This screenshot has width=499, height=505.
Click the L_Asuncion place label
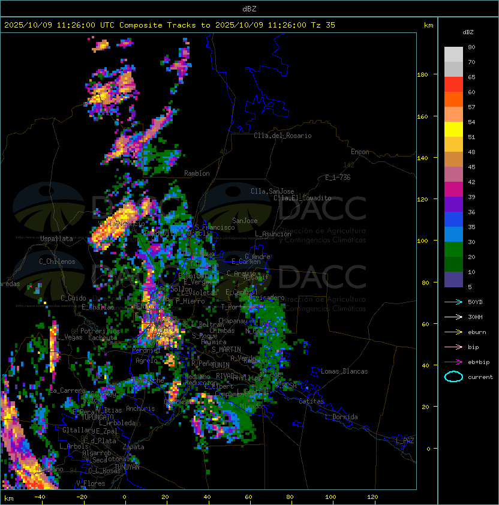point(273,234)
